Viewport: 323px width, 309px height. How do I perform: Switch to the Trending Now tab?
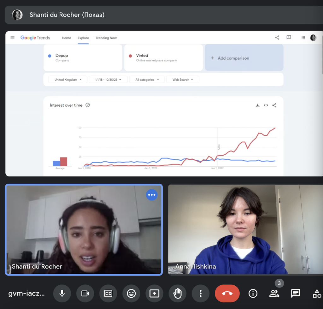tap(106, 38)
